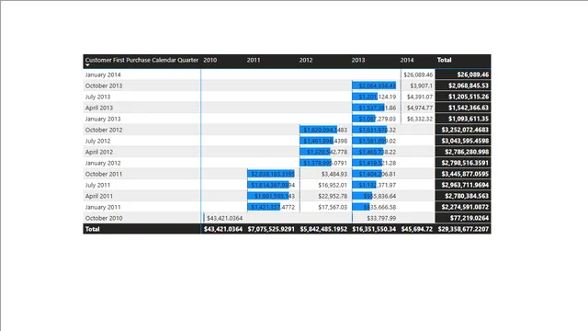
Task: Click the 2012 column total $5,842,485.1952
Action: click(x=323, y=229)
